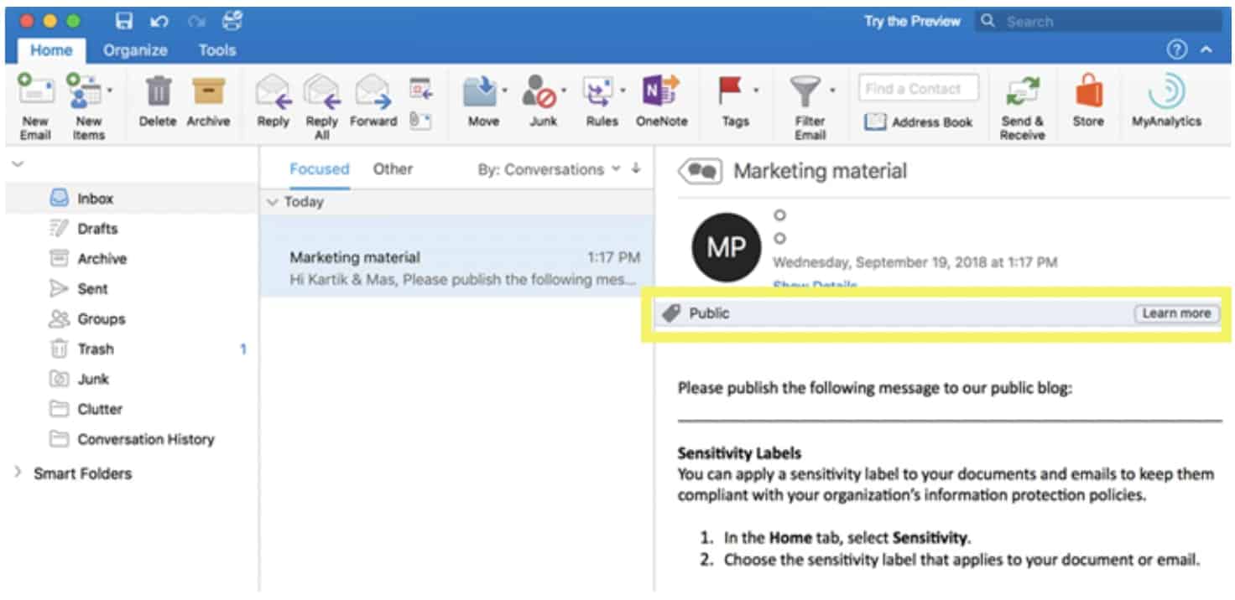1235x600 pixels.
Task: Click the Move folder icon
Action: (480, 91)
